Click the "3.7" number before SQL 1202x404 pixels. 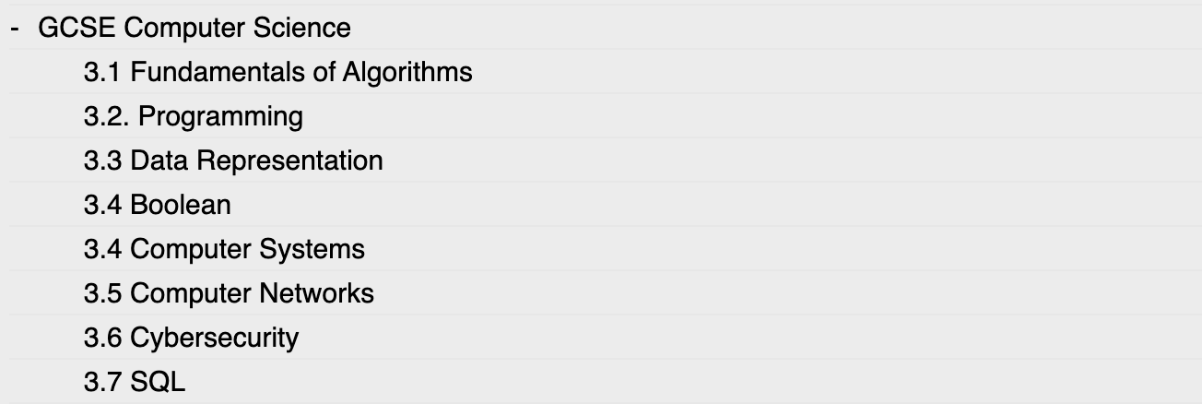point(102,382)
